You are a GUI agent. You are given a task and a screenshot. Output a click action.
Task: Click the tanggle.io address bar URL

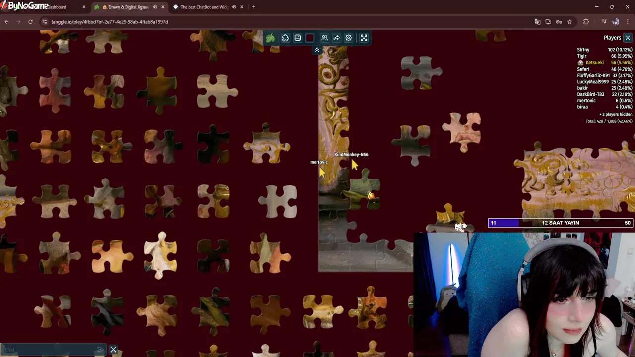tap(110, 22)
